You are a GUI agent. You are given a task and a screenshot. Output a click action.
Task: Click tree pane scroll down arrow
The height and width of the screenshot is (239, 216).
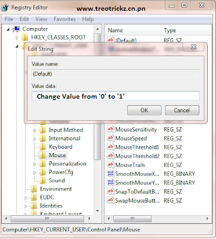(x=97, y=210)
